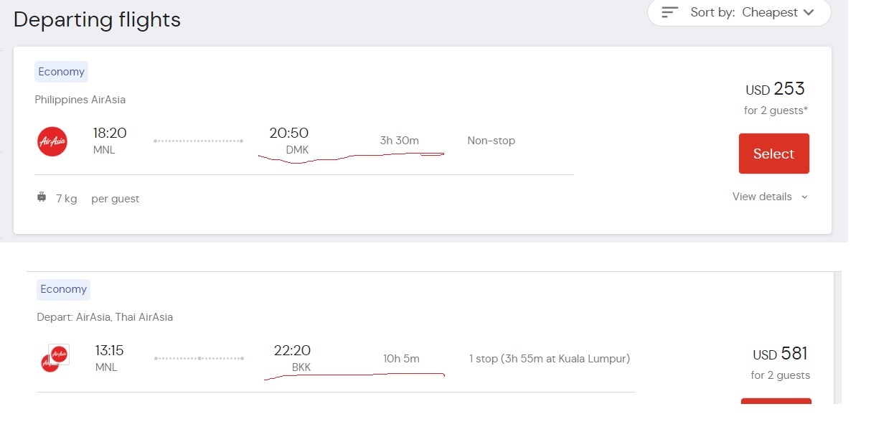The height and width of the screenshot is (437, 894).
Task: Click the Philippines AirAsia logo
Action: 52,141
